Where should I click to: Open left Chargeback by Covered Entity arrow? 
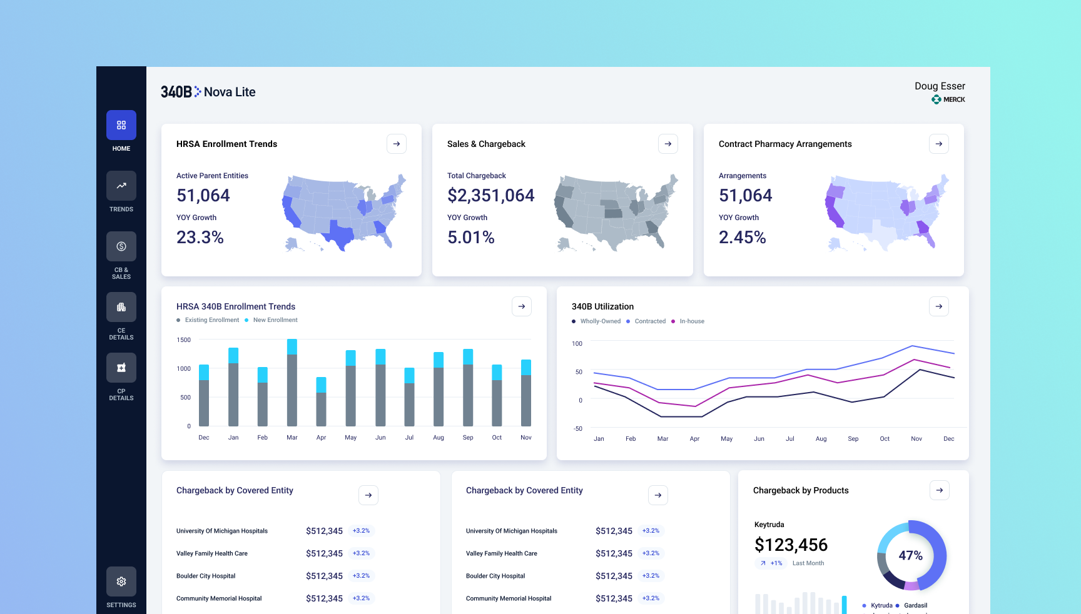pyautogui.click(x=368, y=495)
